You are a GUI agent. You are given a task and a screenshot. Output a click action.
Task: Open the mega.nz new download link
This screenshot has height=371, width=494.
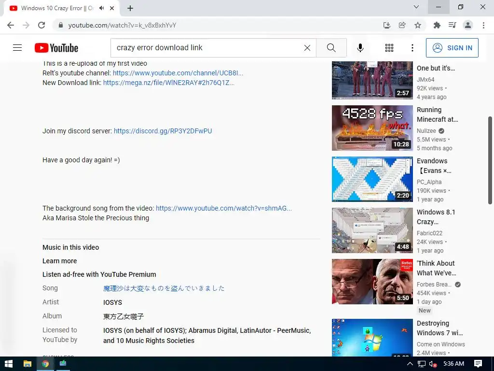point(169,83)
